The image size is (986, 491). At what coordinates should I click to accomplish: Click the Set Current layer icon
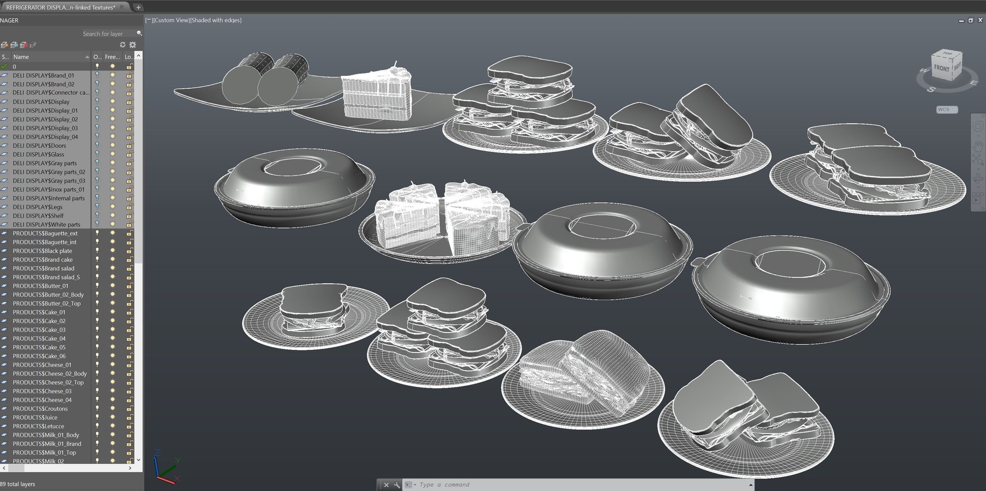click(33, 45)
